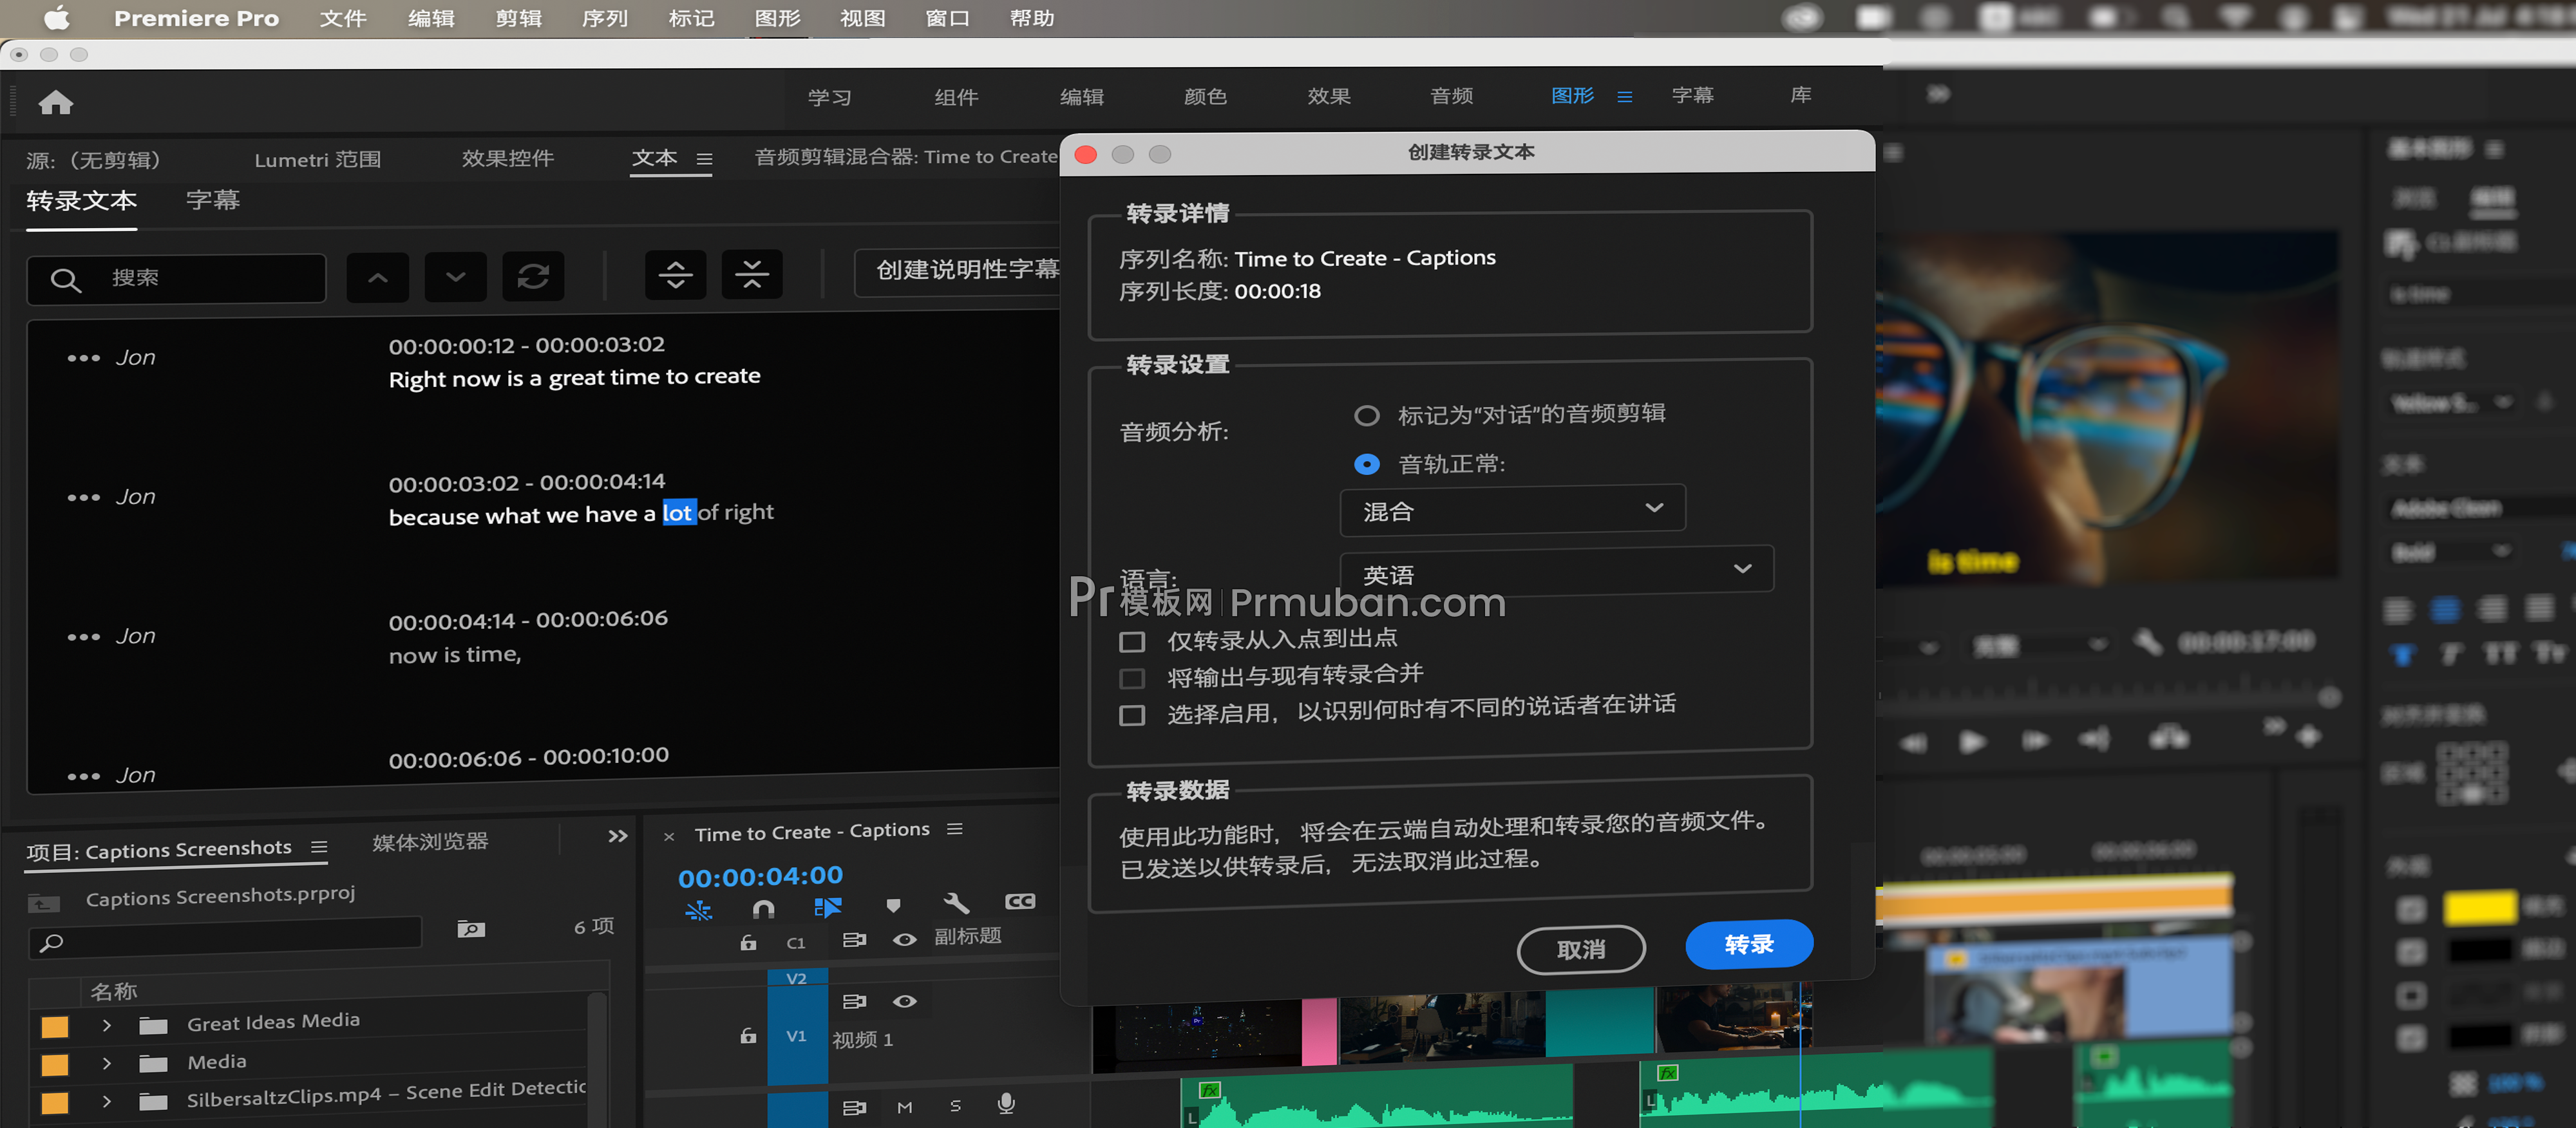This screenshot has width=2576, height=1128.
Task: Click the Home icon in the workspace bar
Action: point(56,102)
